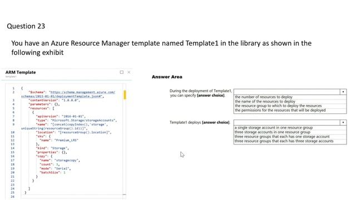This screenshot has width=356, height=200.
Task: Click the "count": 3 line
Action: coord(50,164)
